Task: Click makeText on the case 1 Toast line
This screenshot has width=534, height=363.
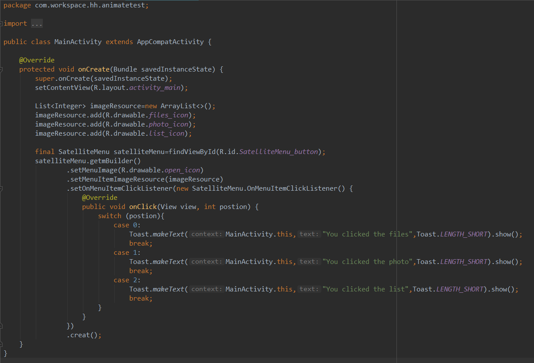Action: click(x=169, y=262)
